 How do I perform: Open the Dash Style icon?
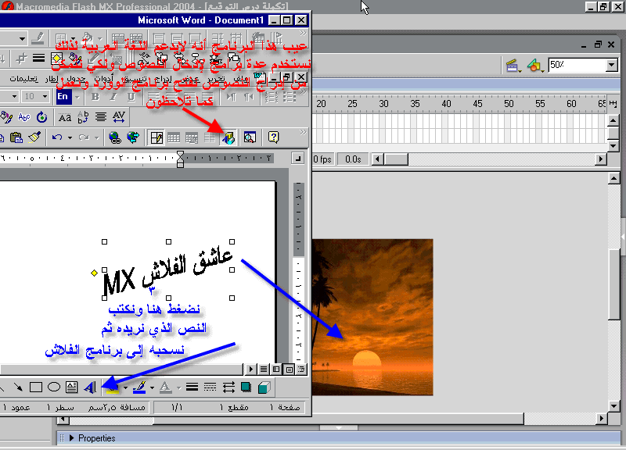(x=210, y=387)
